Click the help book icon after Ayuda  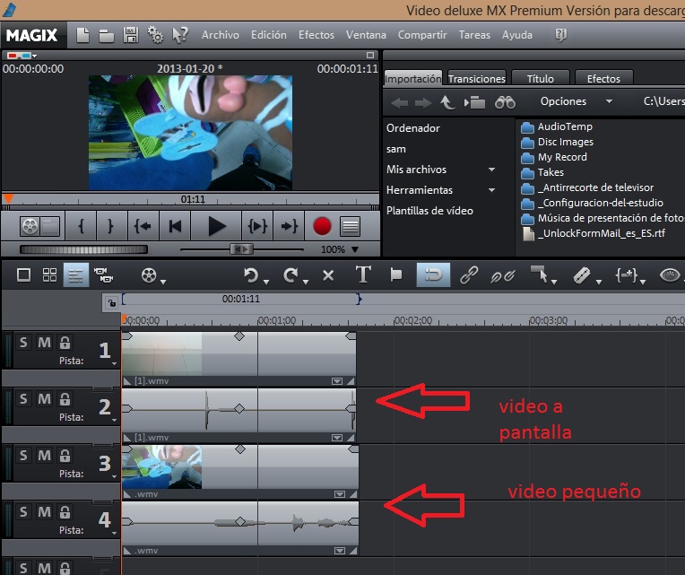click(561, 34)
